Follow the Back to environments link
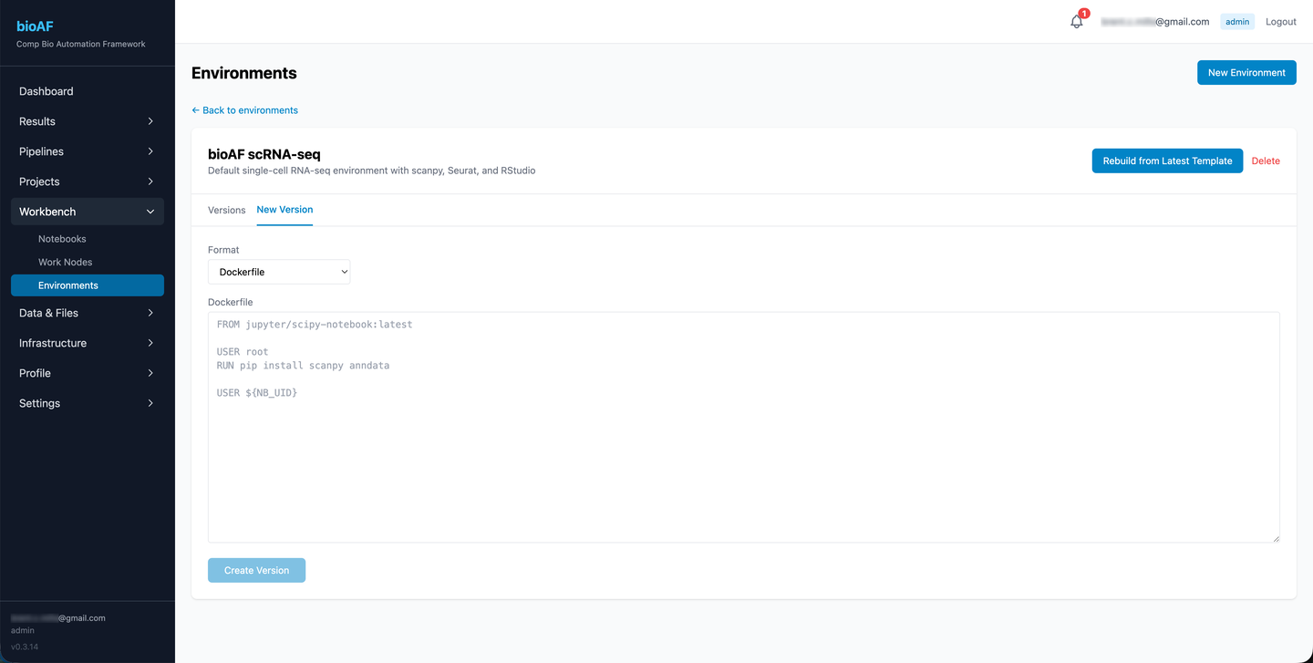The image size is (1313, 663). click(x=244, y=110)
